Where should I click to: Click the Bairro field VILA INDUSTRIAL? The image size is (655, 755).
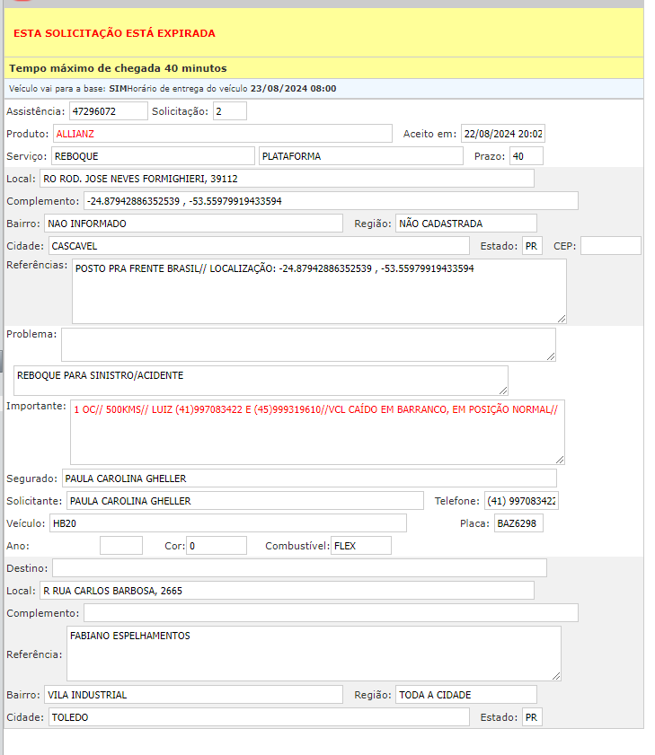coord(193,695)
